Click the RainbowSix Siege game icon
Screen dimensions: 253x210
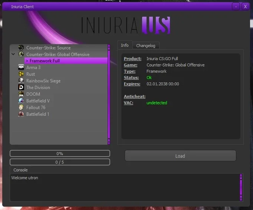(21, 81)
